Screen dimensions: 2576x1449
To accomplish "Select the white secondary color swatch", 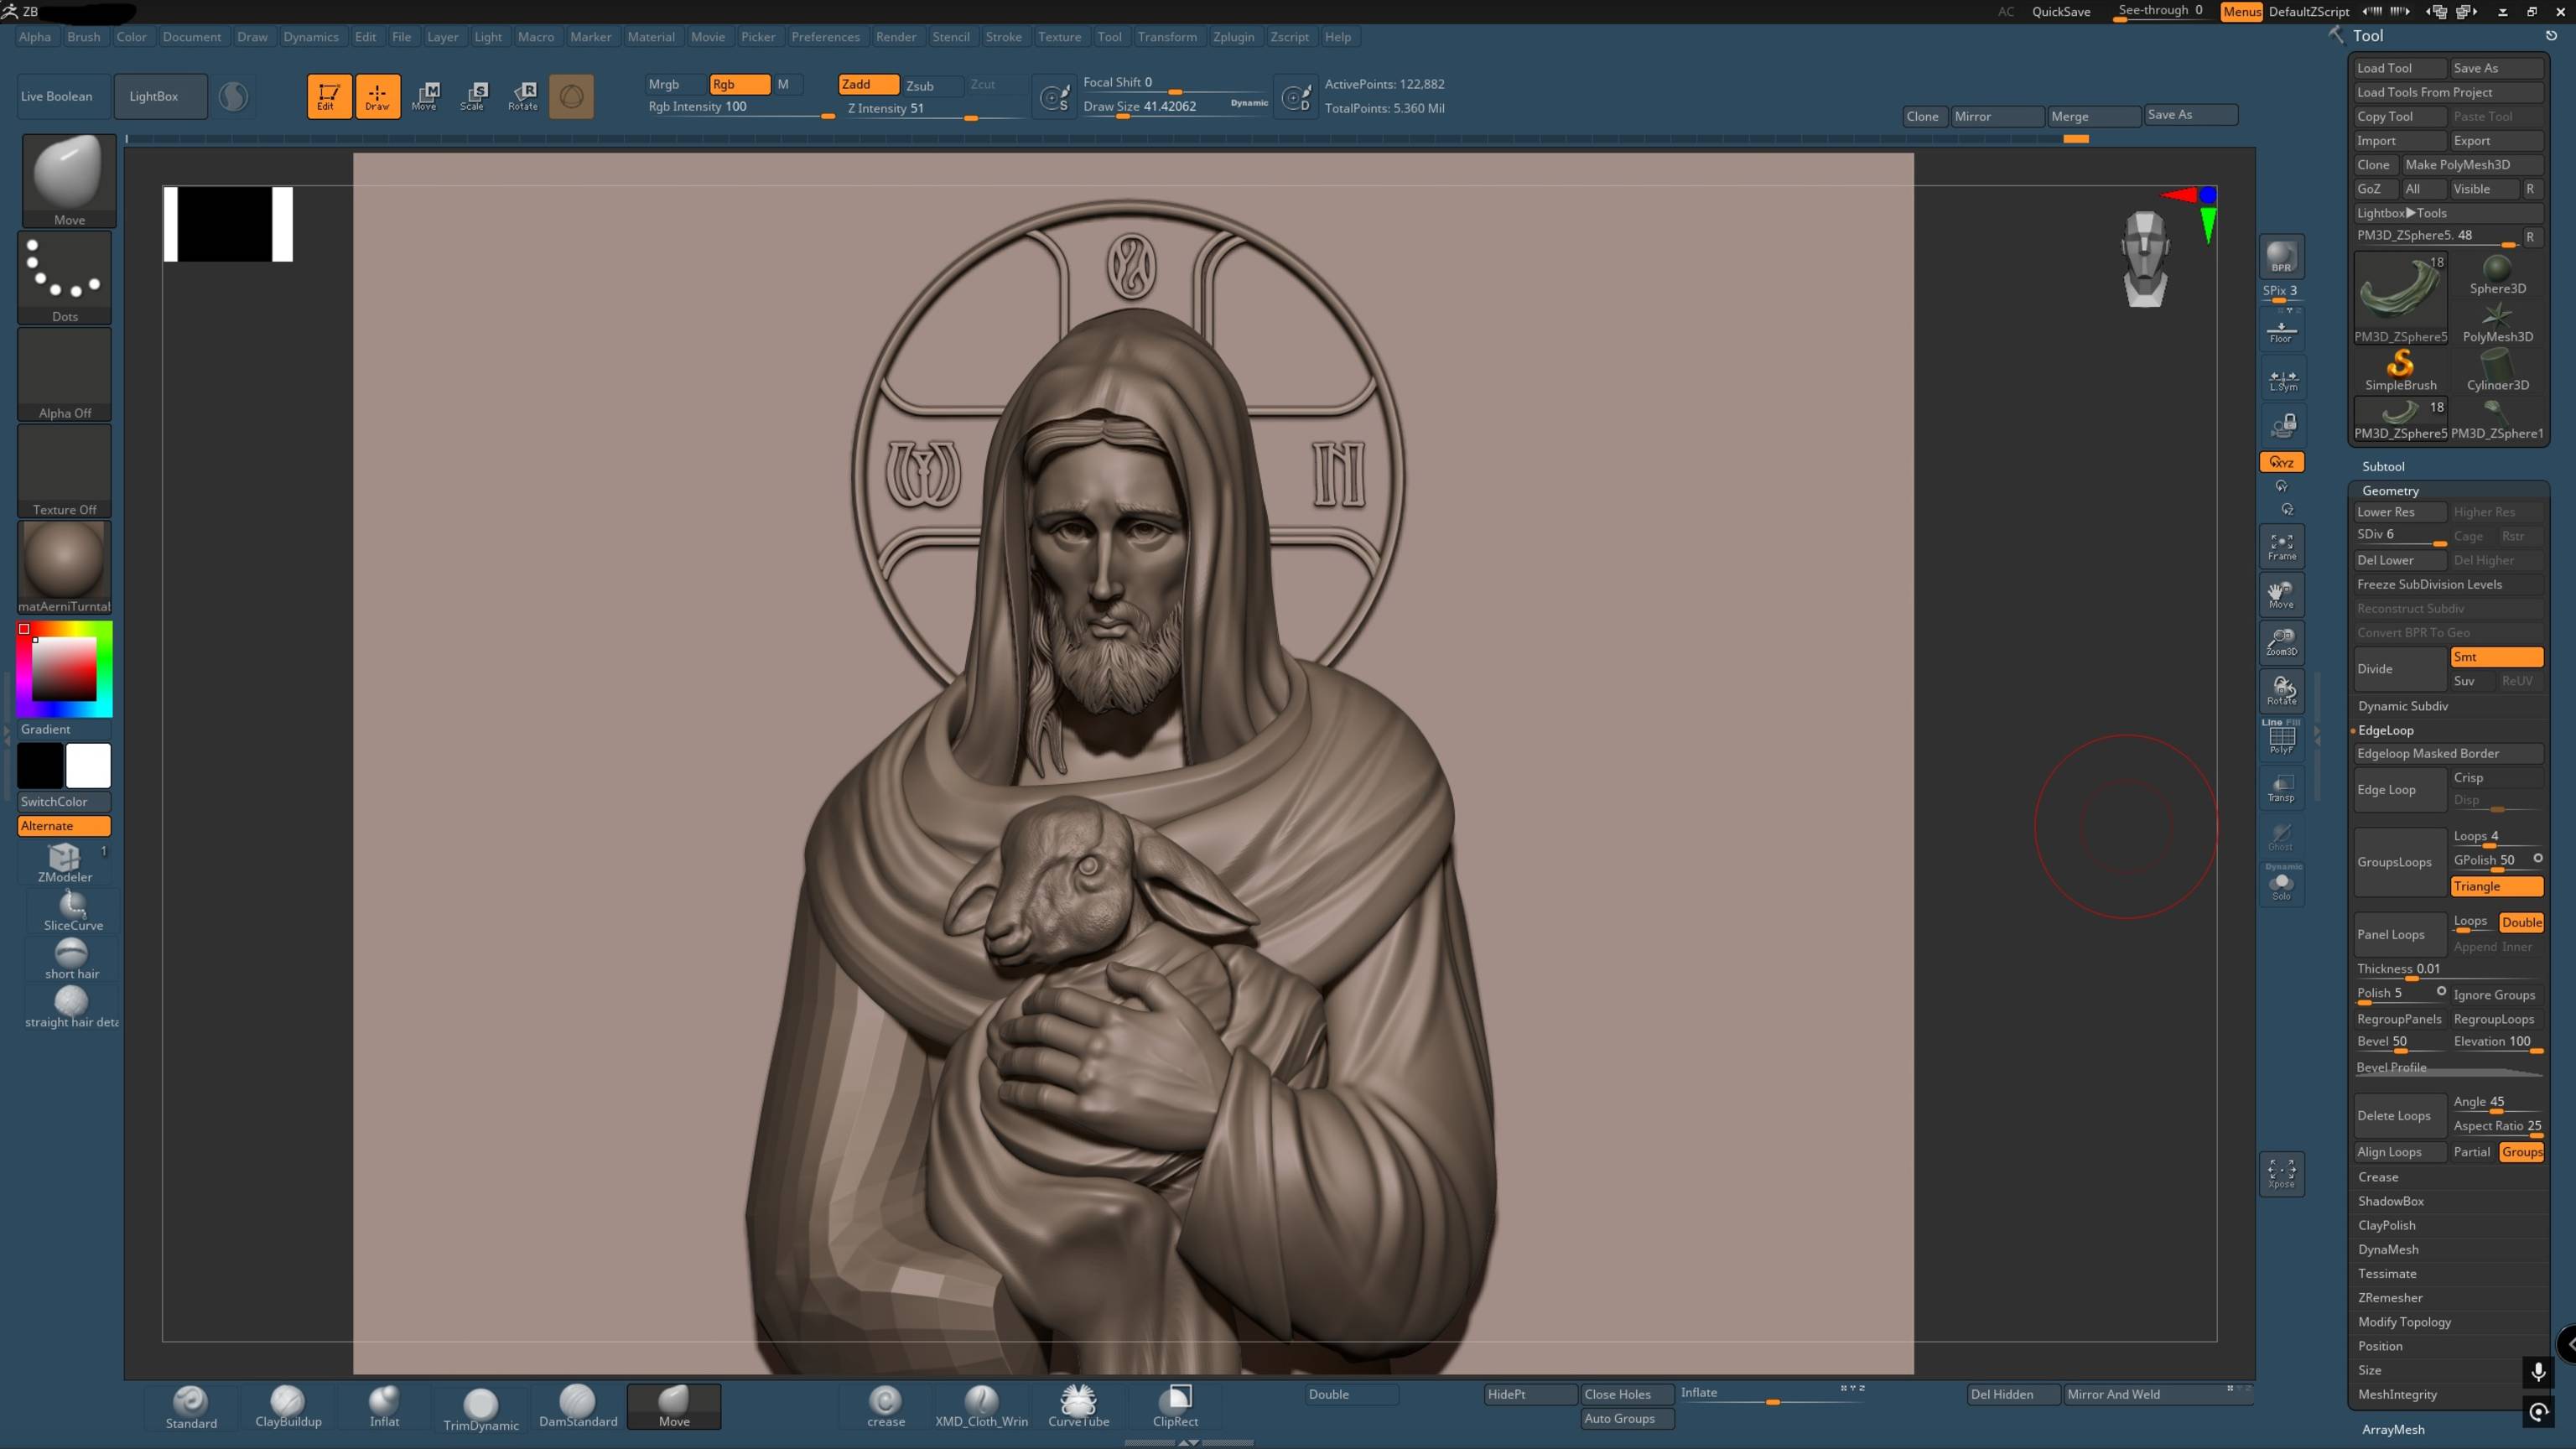I will click(x=88, y=766).
